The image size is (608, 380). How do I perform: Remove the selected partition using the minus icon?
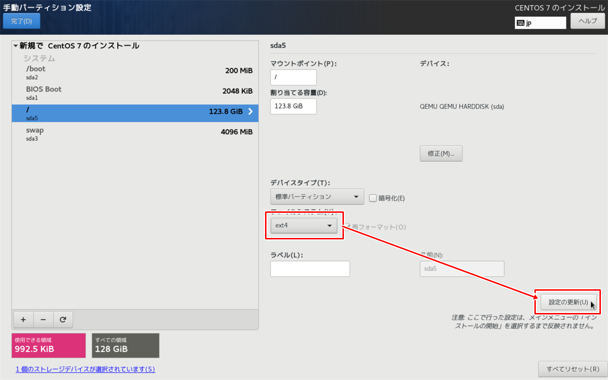coord(43,319)
